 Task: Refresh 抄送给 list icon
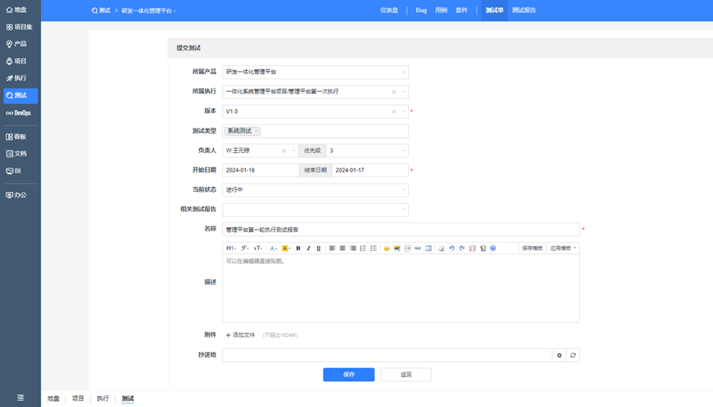tap(573, 355)
